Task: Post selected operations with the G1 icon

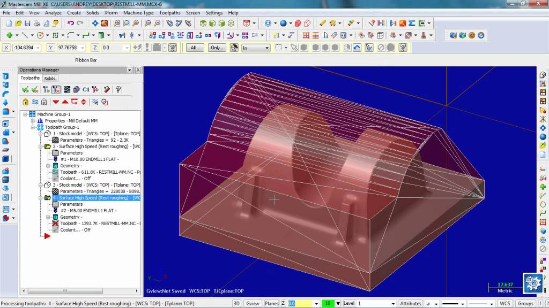Action: (x=86, y=90)
